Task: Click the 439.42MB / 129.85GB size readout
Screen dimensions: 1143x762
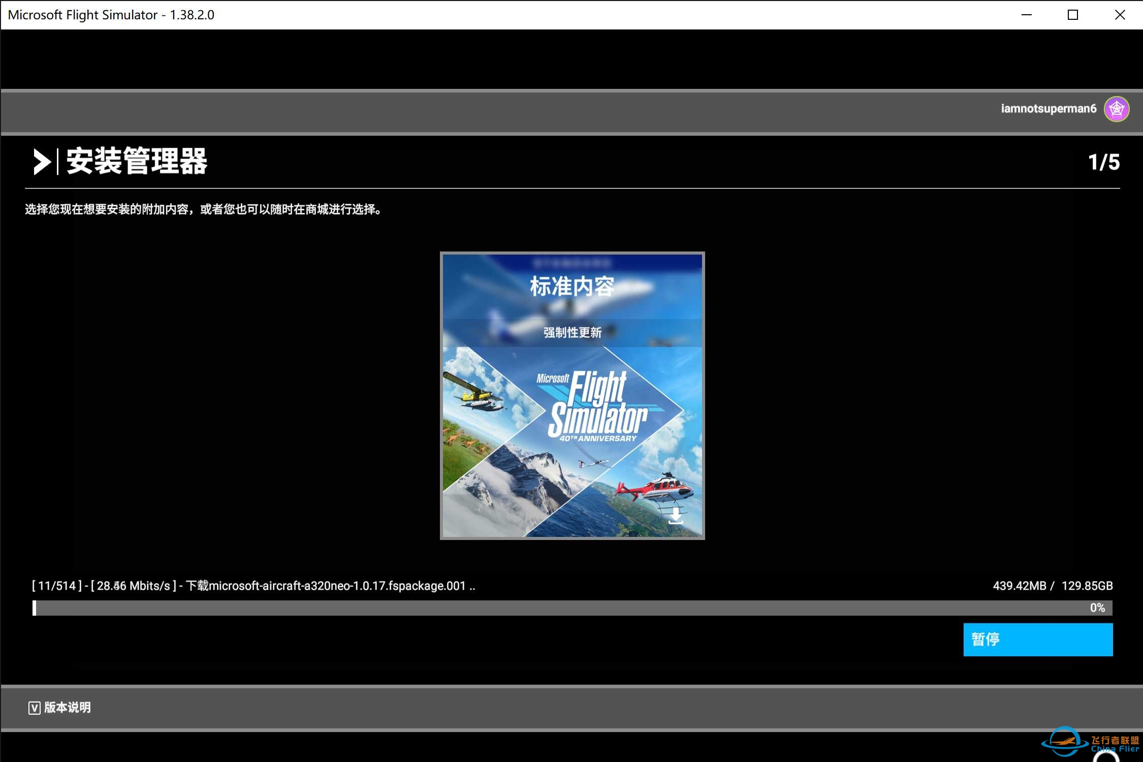Action: [1052, 586]
